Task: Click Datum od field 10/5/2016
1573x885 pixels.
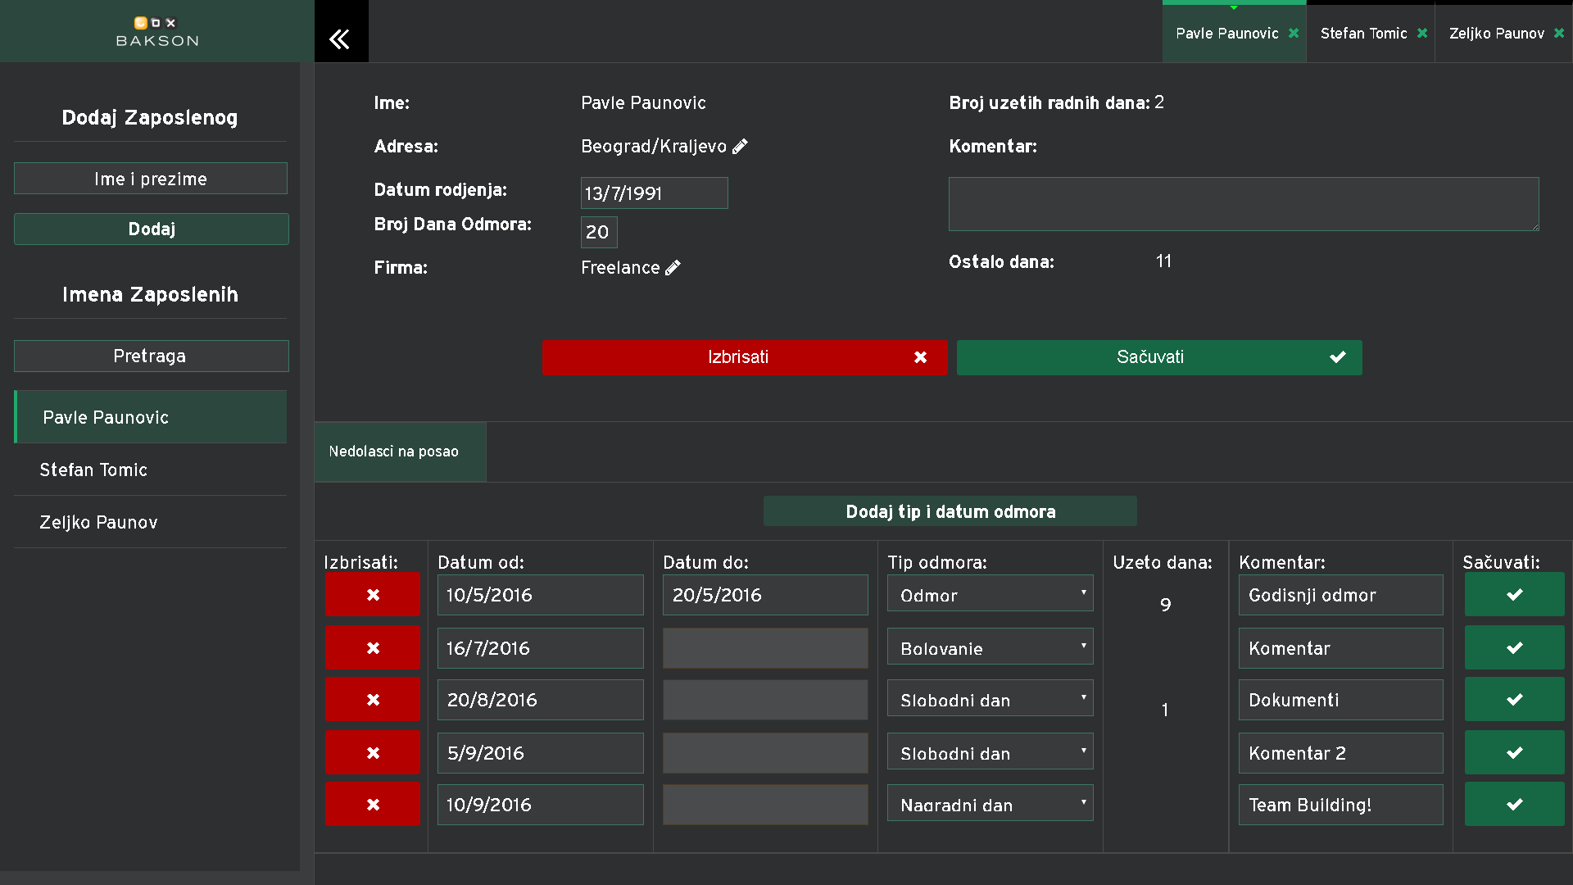Action: tap(540, 595)
